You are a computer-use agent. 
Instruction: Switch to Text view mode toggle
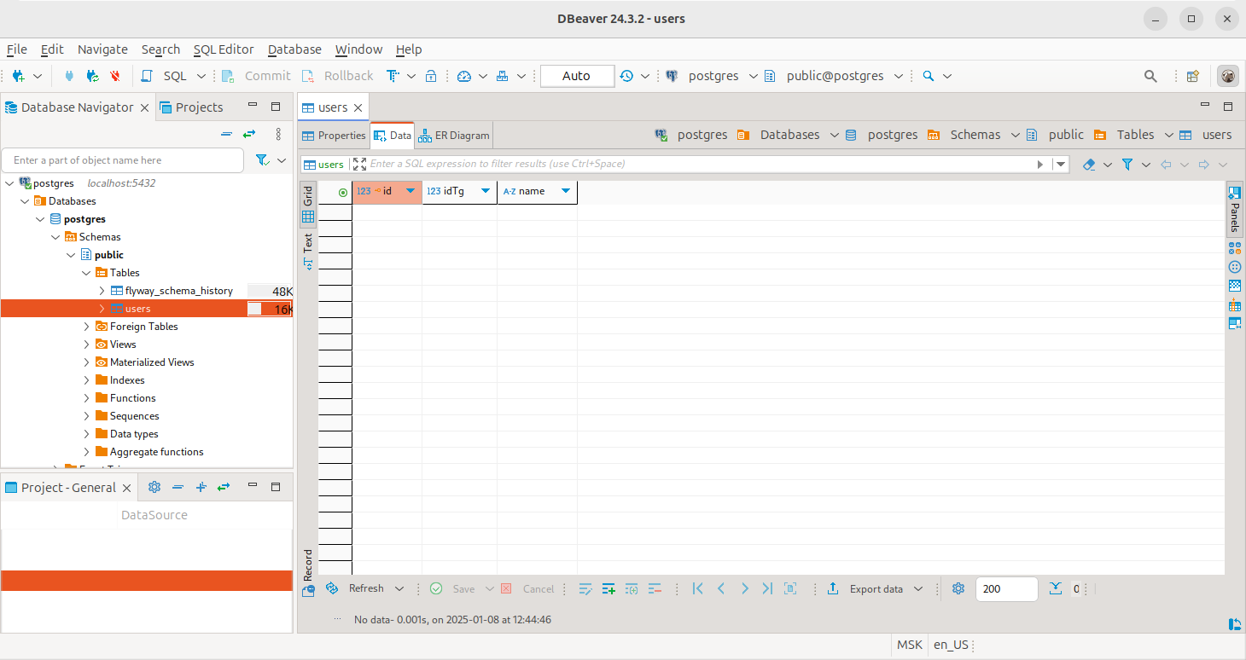pos(309,252)
